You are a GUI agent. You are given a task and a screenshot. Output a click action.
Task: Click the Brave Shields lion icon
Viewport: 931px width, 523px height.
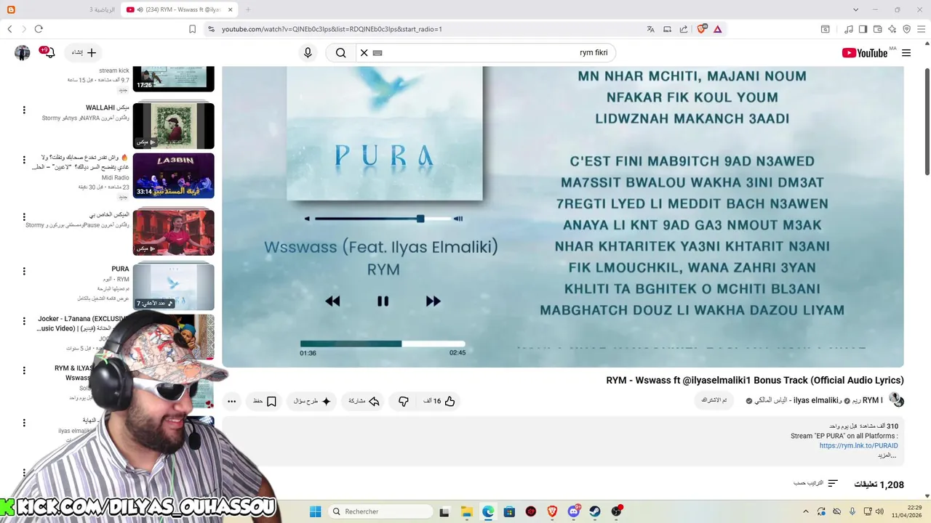701,29
